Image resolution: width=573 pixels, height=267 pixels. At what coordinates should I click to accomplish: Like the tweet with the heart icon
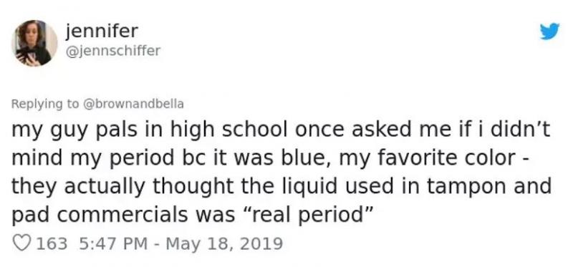[x=21, y=243]
